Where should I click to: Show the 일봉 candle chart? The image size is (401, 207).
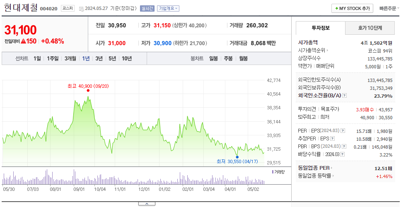tap(213, 58)
